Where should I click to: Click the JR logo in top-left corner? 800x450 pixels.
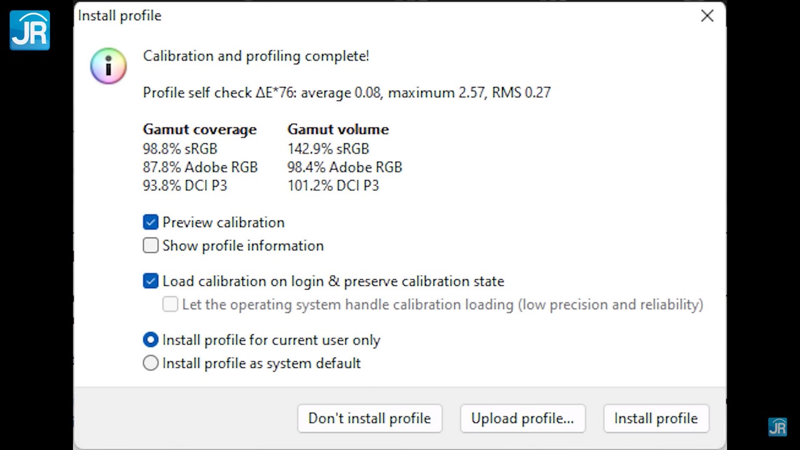[29, 30]
